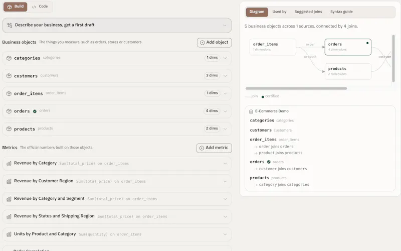Image resolution: width=401 pixels, height=251 pixels.
Task: Click certified badge beside orders in source list
Action: point(269,162)
